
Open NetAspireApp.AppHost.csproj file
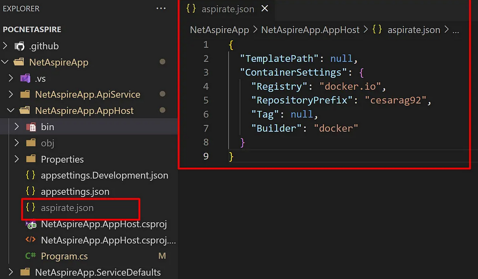click(104, 224)
